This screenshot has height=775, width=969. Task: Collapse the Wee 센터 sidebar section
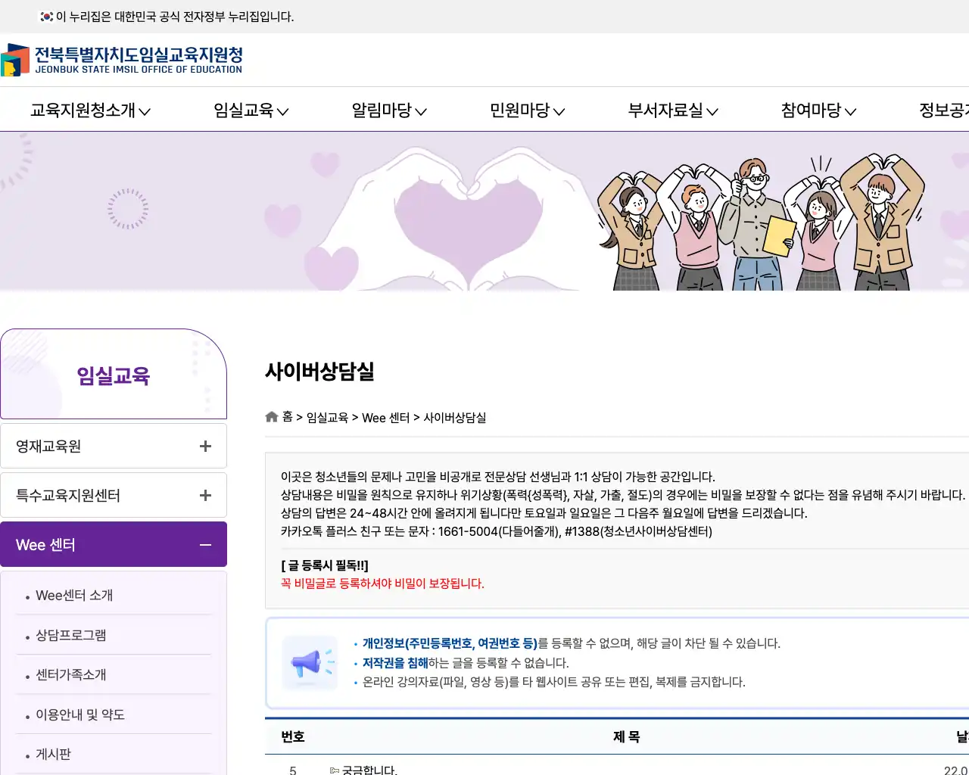[205, 544]
